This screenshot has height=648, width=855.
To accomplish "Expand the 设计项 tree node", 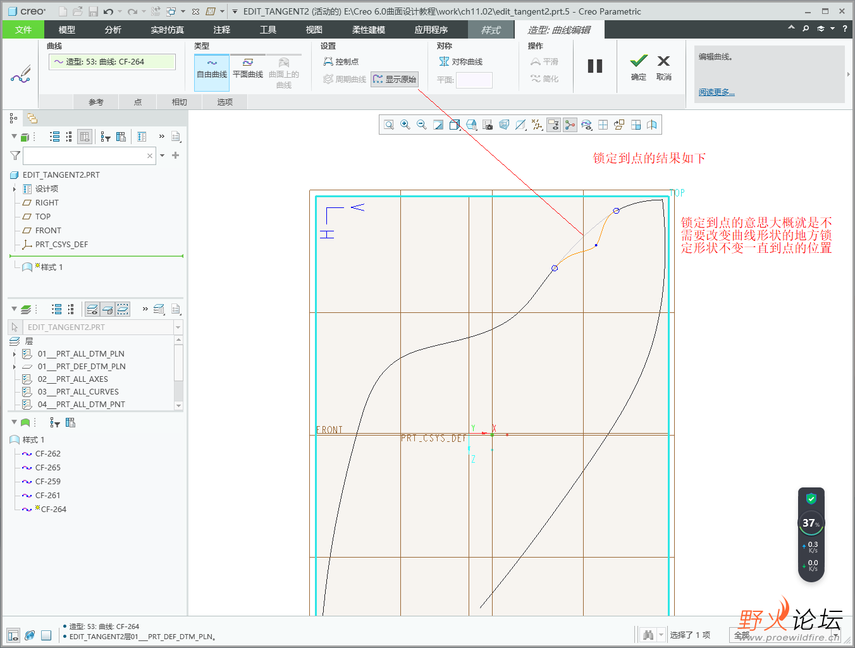I will coord(15,189).
